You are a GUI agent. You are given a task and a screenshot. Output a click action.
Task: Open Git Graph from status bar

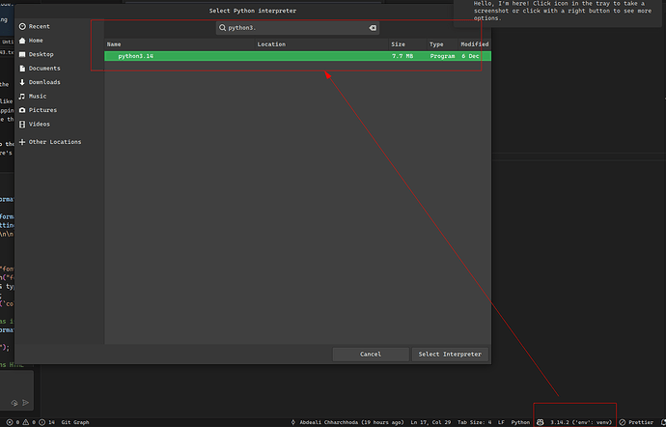coord(75,422)
